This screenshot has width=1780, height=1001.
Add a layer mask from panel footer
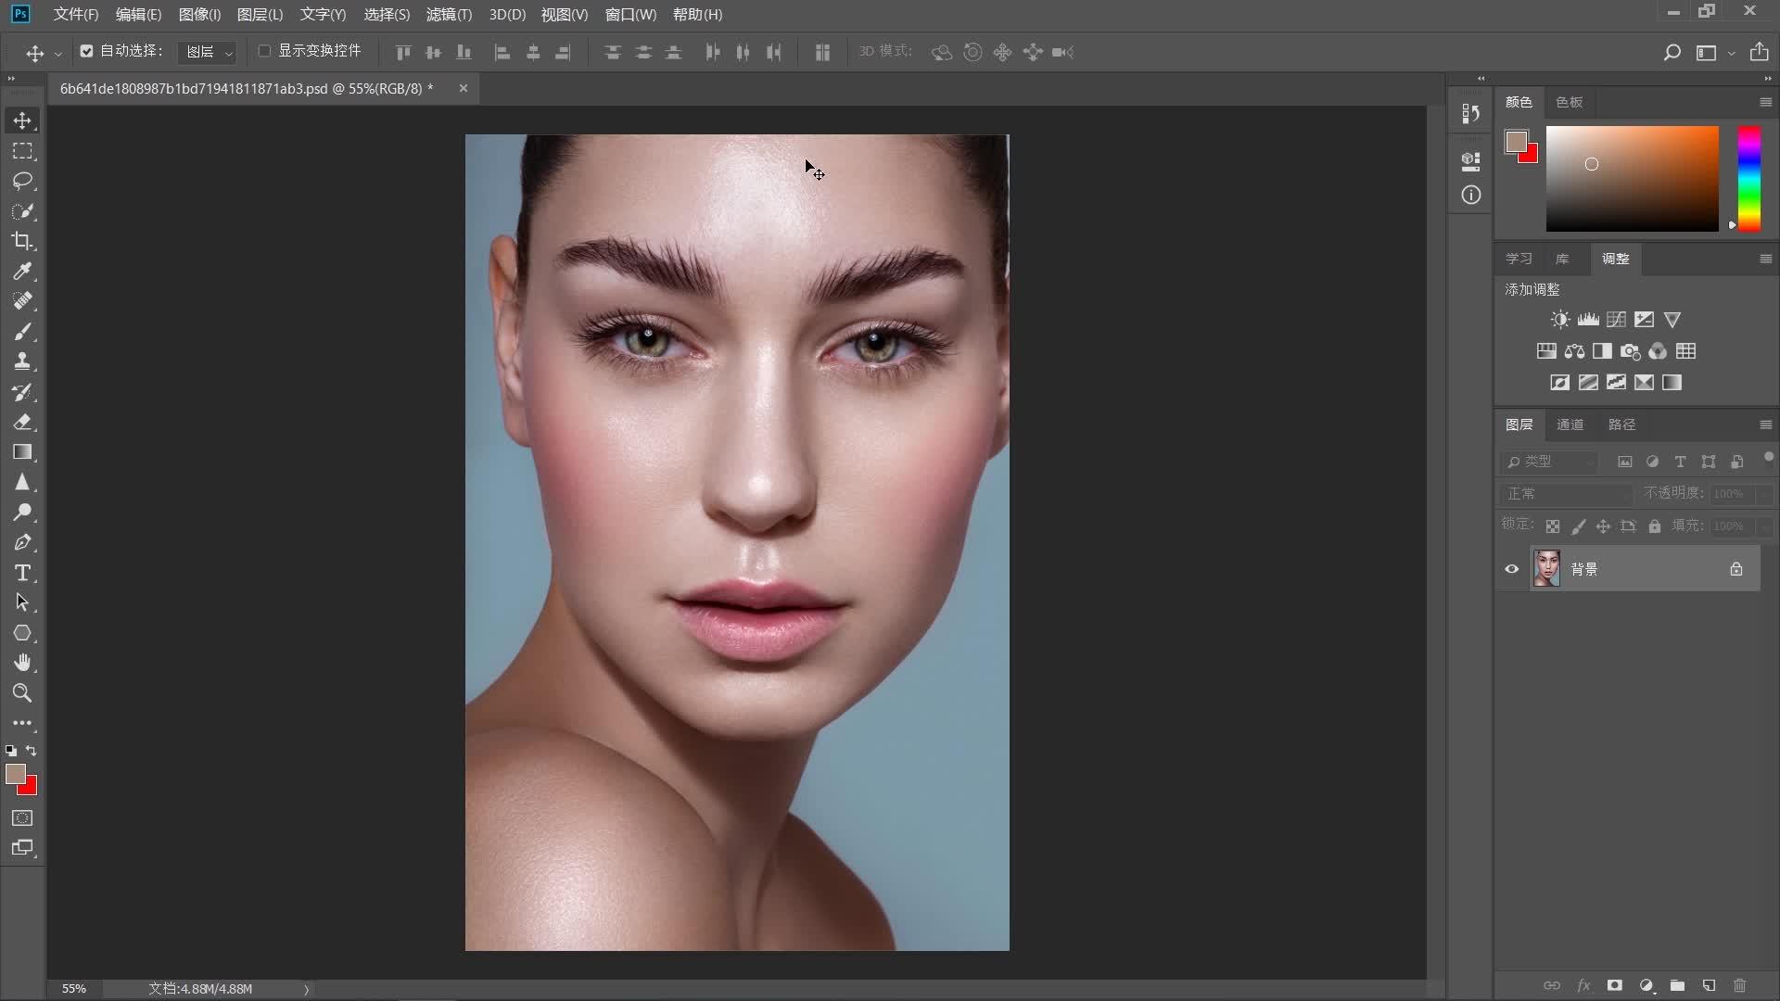[x=1614, y=985]
